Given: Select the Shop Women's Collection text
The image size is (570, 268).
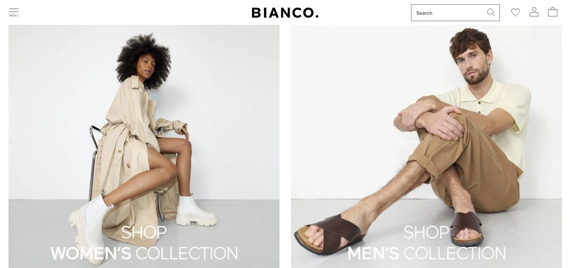Looking at the screenshot, I should pyautogui.click(x=144, y=243).
